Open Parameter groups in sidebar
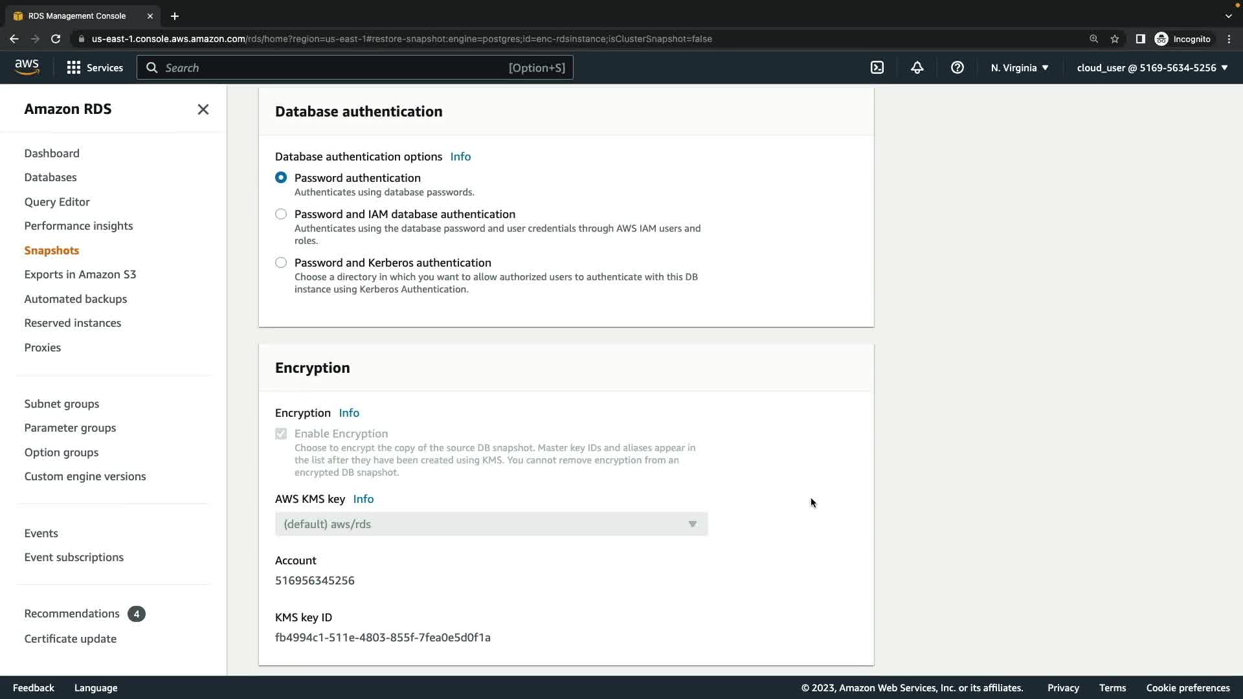Image resolution: width=1243 pixels, height=699 pixels. (x=70, y=428)
